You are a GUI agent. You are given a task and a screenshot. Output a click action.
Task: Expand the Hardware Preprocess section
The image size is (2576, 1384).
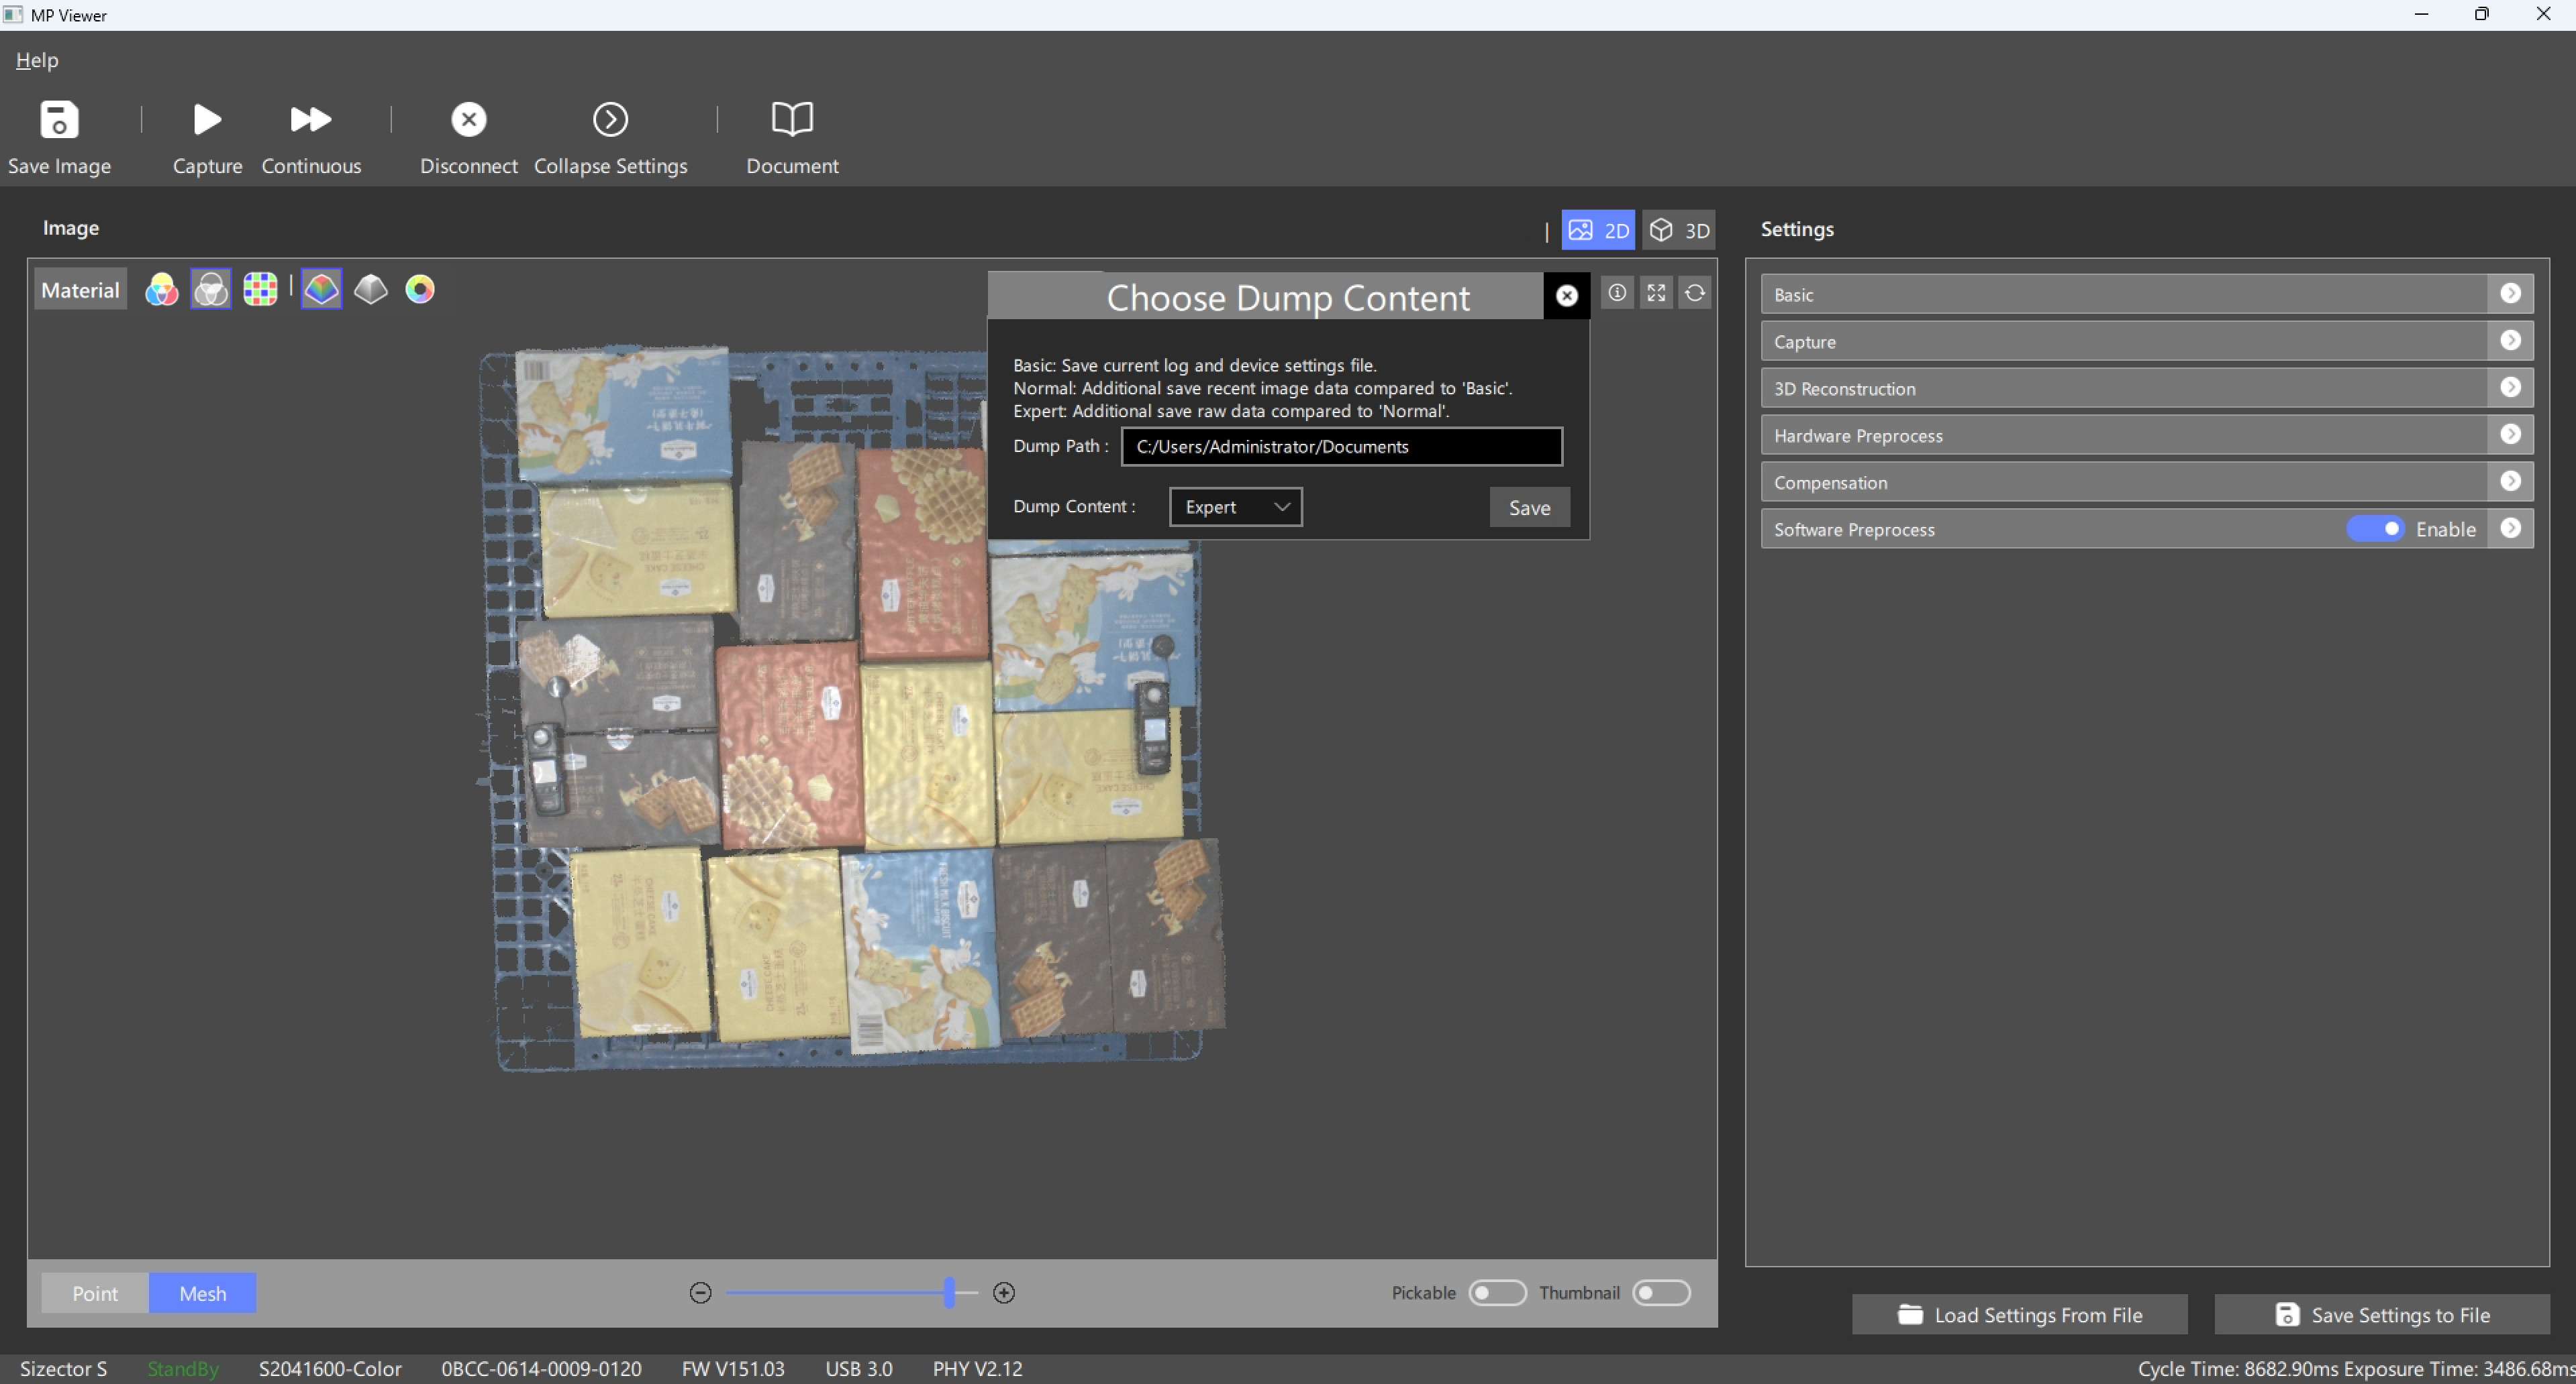click(2510, 435)
